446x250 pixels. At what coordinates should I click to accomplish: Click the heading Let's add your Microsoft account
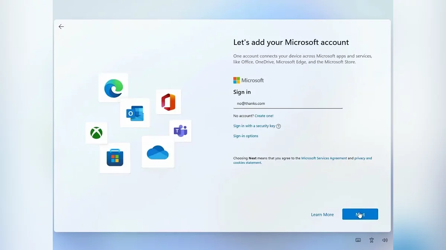[291, 42]
